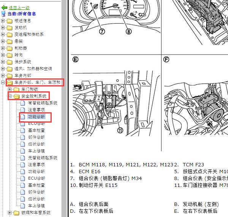Viewport: 228px width, 217px height.
Task: Follow the 返回上一级 link
Action: (x=19, y=8)
